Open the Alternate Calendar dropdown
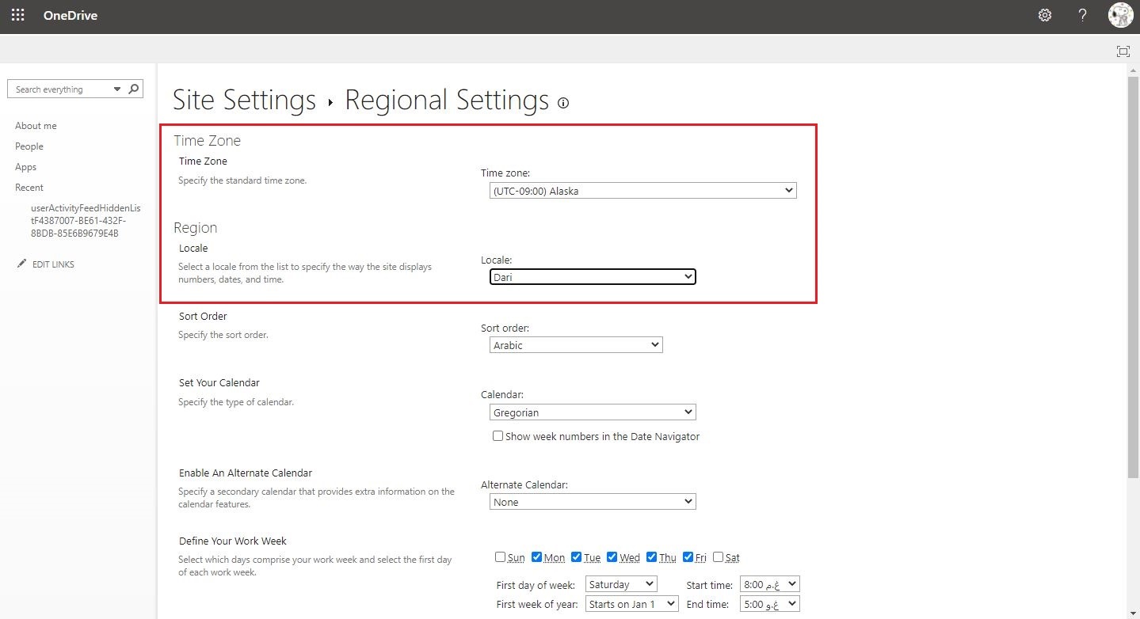 (592, 501)
